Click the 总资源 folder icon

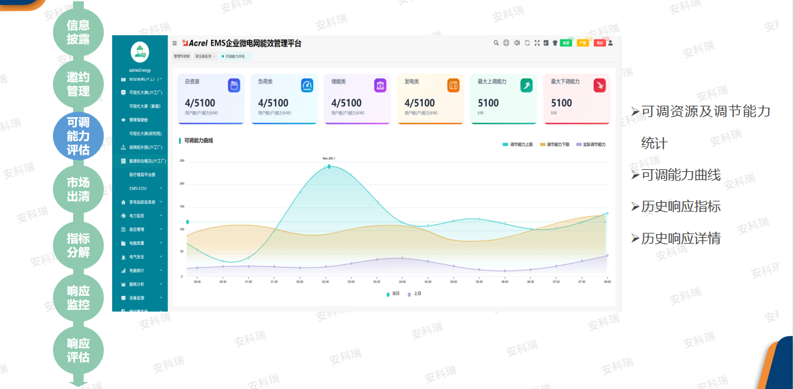point(234,86)
